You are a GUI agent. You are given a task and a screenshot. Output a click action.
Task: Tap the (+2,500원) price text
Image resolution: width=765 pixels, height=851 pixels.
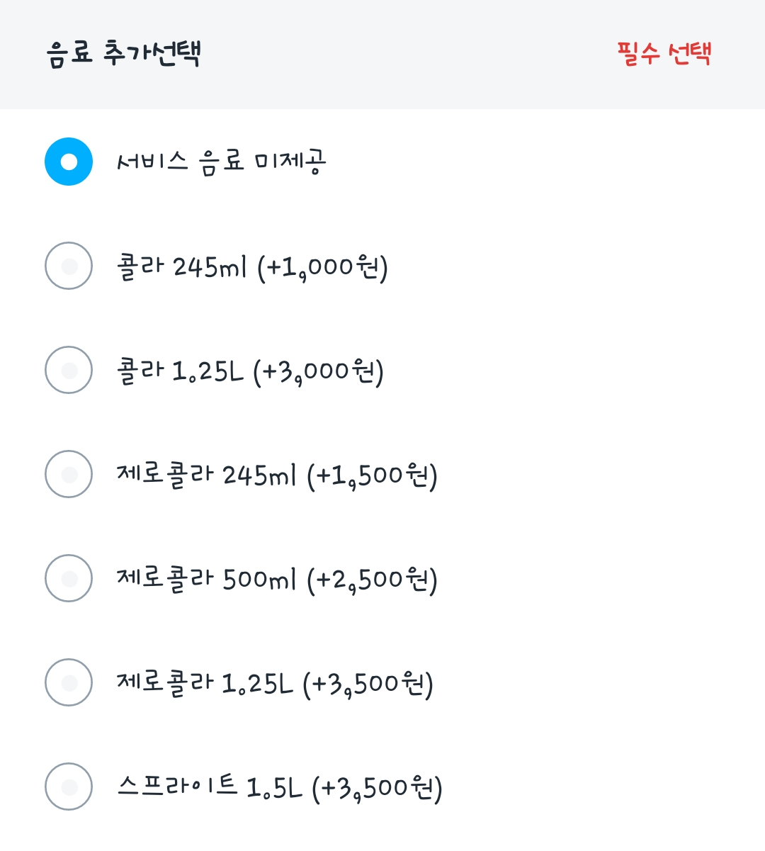(x=372, y=580)
